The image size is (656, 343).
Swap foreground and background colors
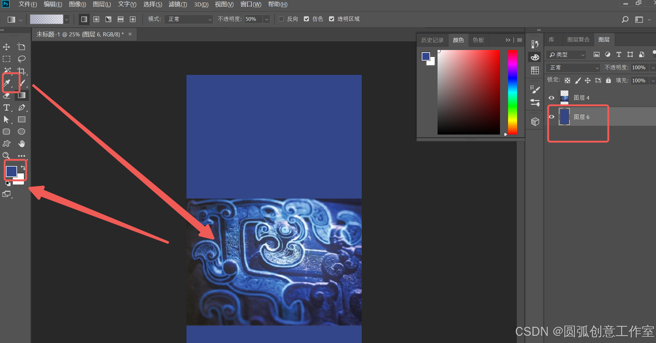23,167
